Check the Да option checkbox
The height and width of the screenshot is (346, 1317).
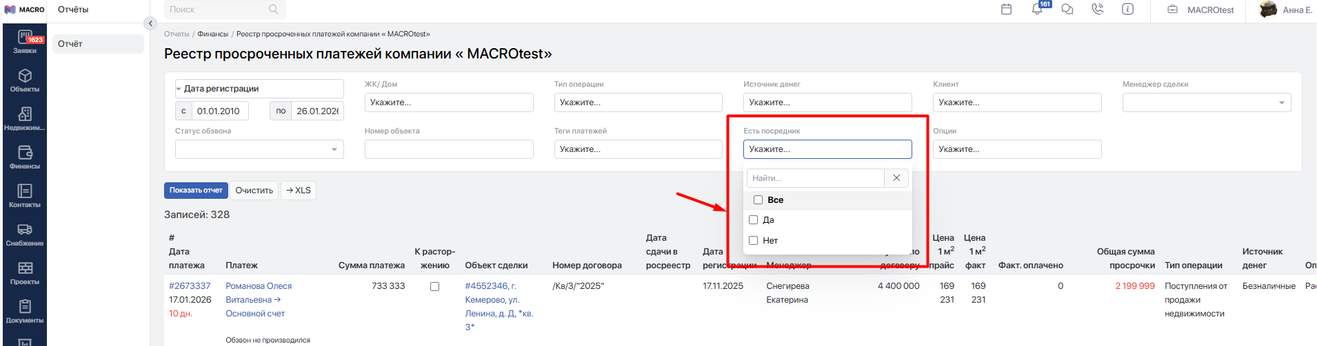click(754, 220)
